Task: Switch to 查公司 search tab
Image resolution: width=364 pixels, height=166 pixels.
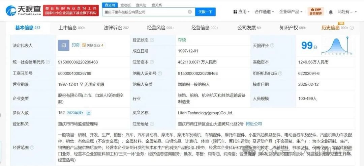Action: click(x=110, y=5)
